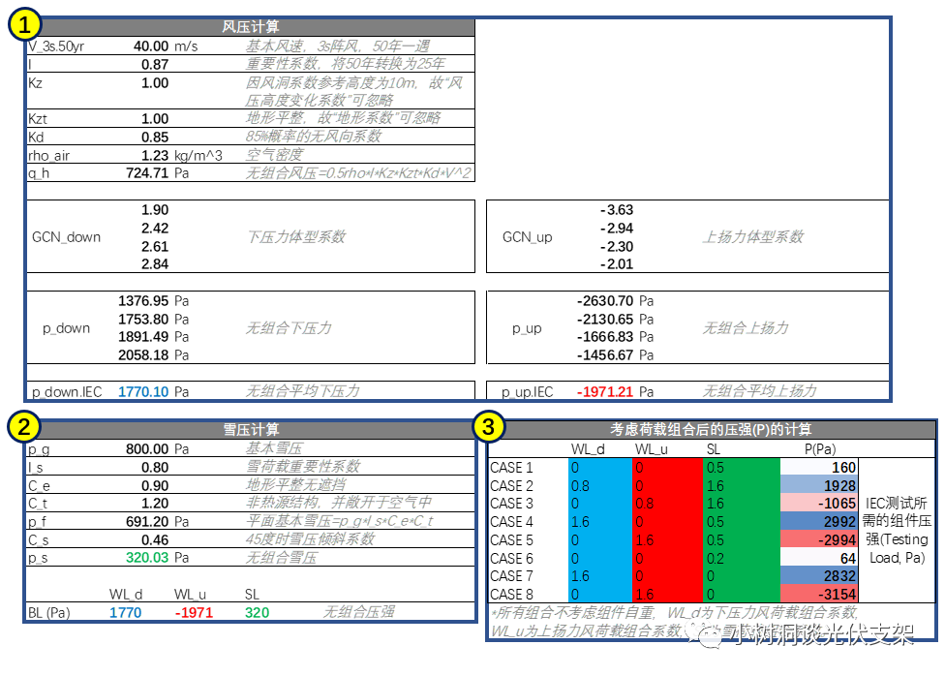Select the red BL value -1971

point(194,613)
